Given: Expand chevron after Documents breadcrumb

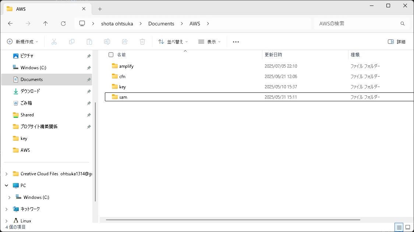Looking at the screenshot, I should pyautogui.click(x=182, y=24).
